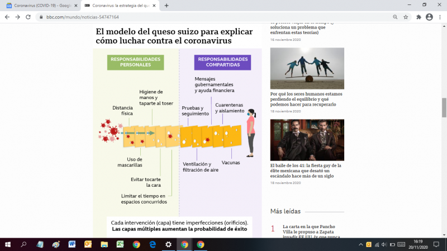Click the zoom magnifier icon in address bar

(394, 17)
